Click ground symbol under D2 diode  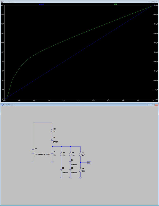point(61,177)
